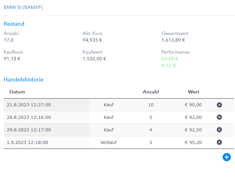Click the € 95,20 value
The image size is (235, 177).
[193, 142]
